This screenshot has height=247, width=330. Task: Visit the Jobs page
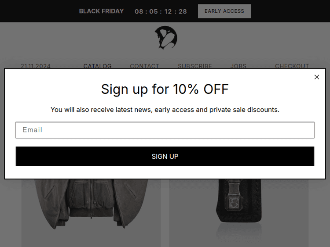tap(238, 66)
